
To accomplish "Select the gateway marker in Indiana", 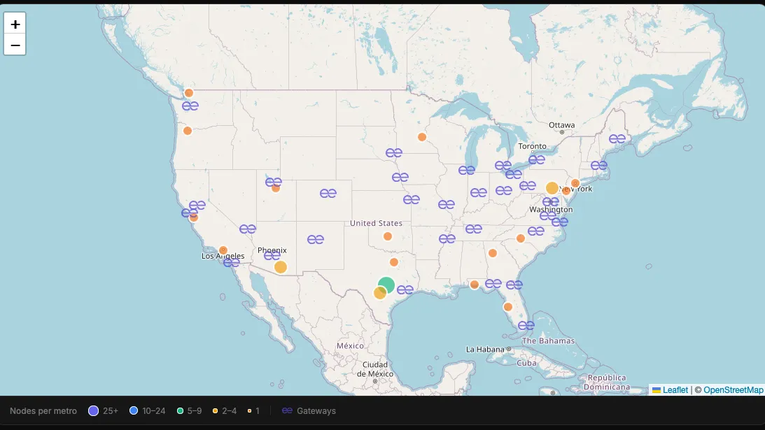I will pyautogui.click(x=479, y=192).
